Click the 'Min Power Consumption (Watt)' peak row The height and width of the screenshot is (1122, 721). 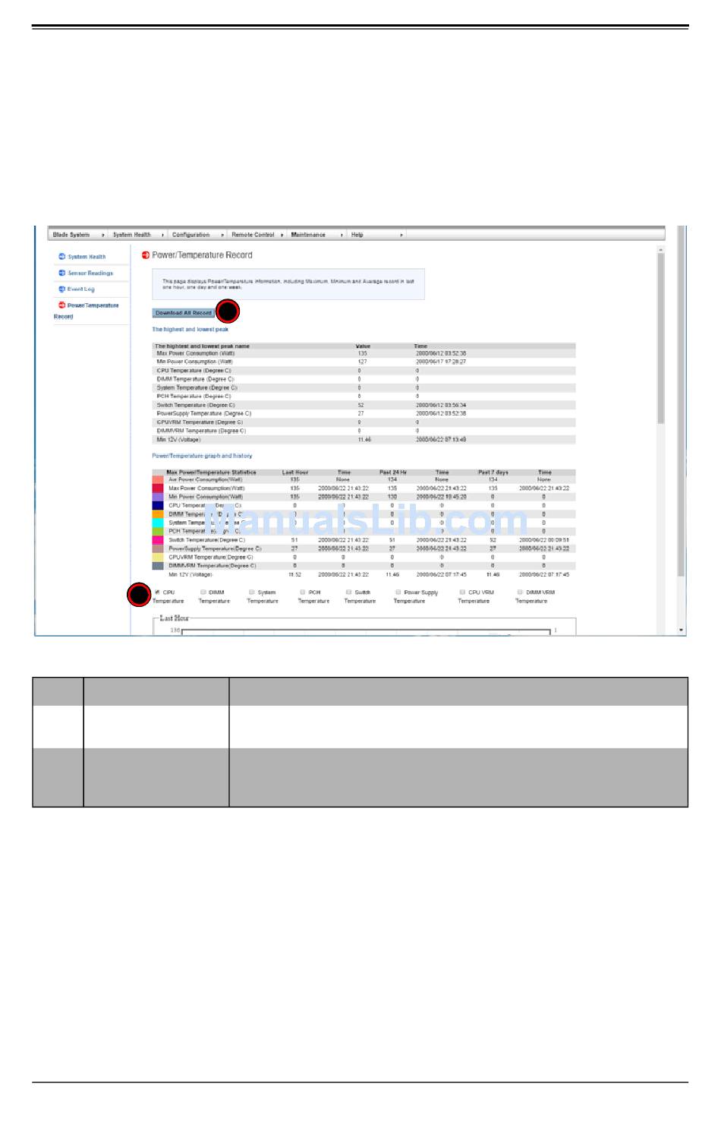pos(364,362)
